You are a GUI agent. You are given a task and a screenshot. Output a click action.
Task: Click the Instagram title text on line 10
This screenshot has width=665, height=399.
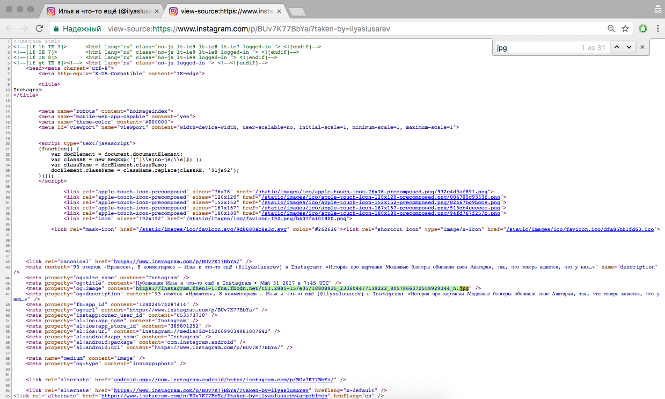27,90
